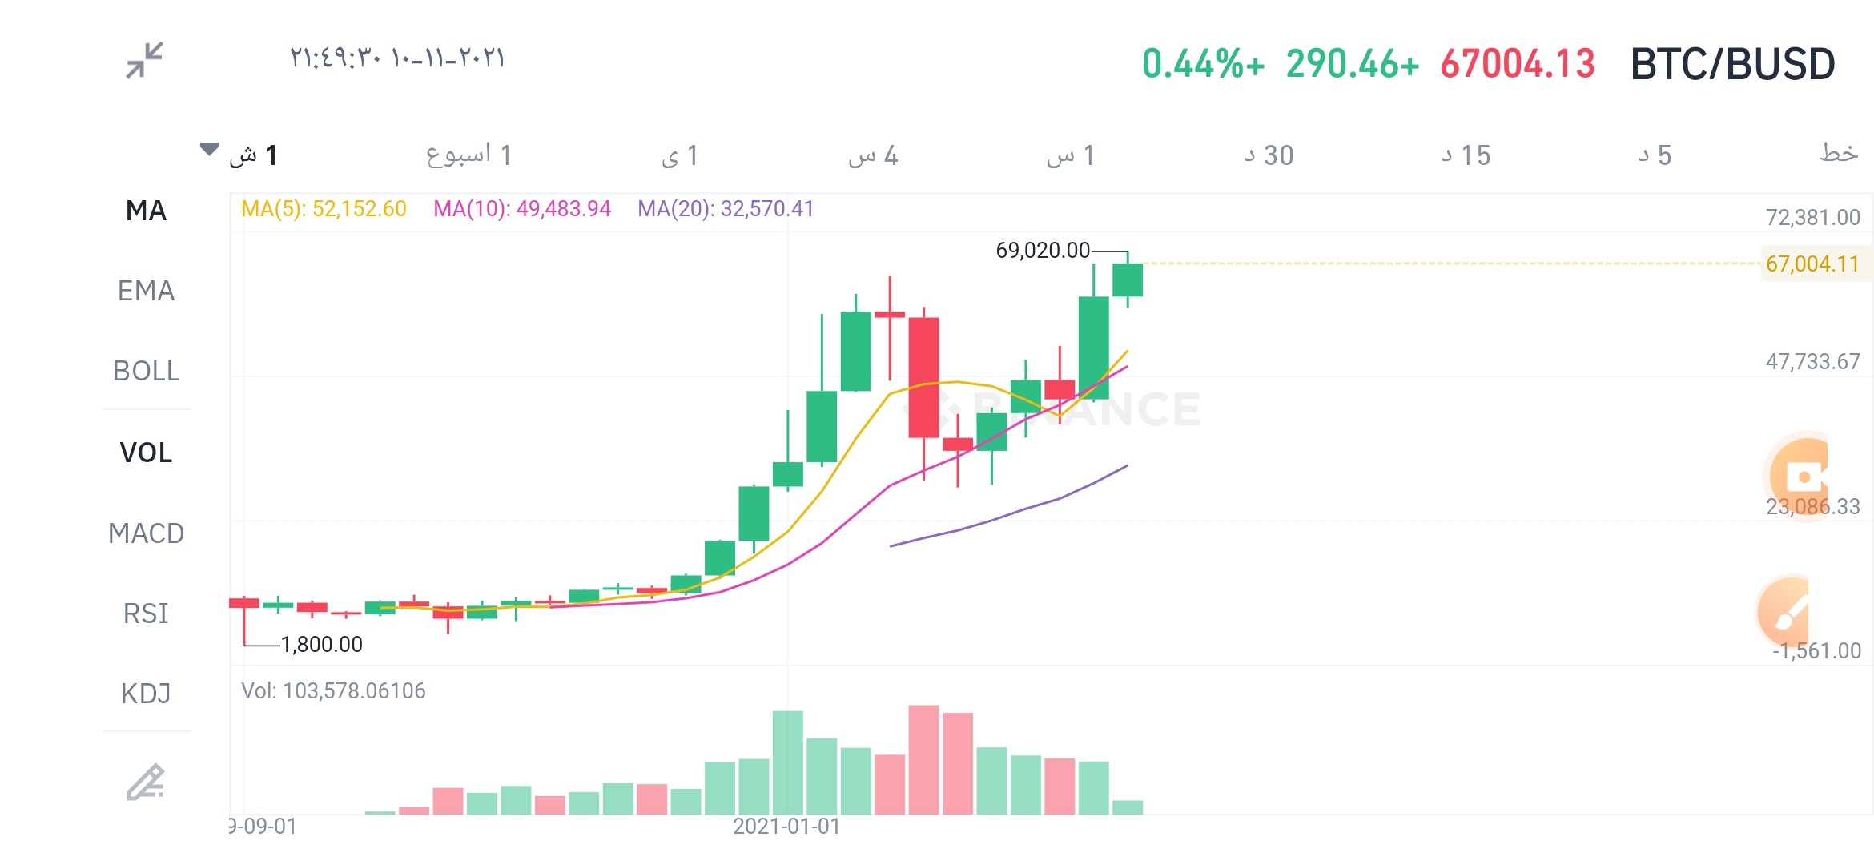Enable the KDJ indicator
Viewport: 1874px width, 865px height.
tap(146, 693)
